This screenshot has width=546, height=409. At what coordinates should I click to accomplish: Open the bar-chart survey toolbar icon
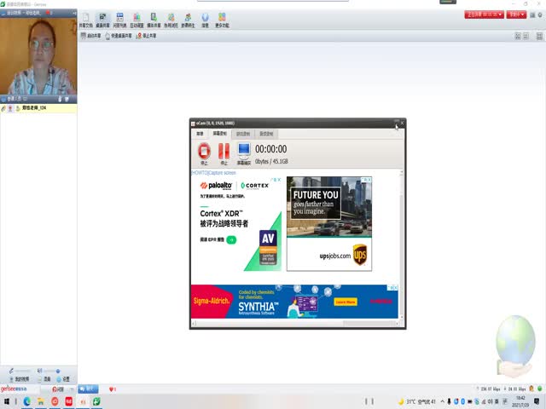136,20
